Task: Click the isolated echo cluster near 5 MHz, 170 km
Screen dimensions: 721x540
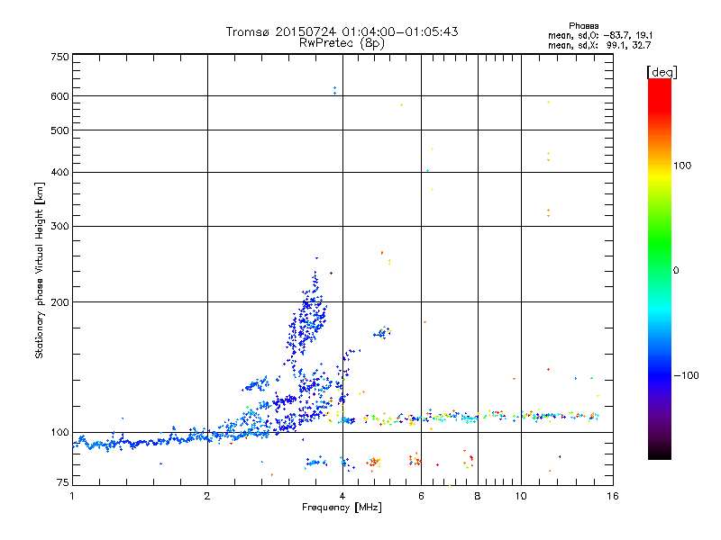Action: [382, 332]
